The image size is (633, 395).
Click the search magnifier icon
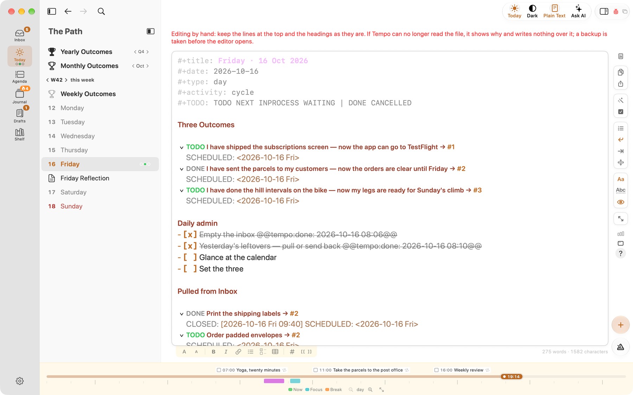tap(101, 11)
